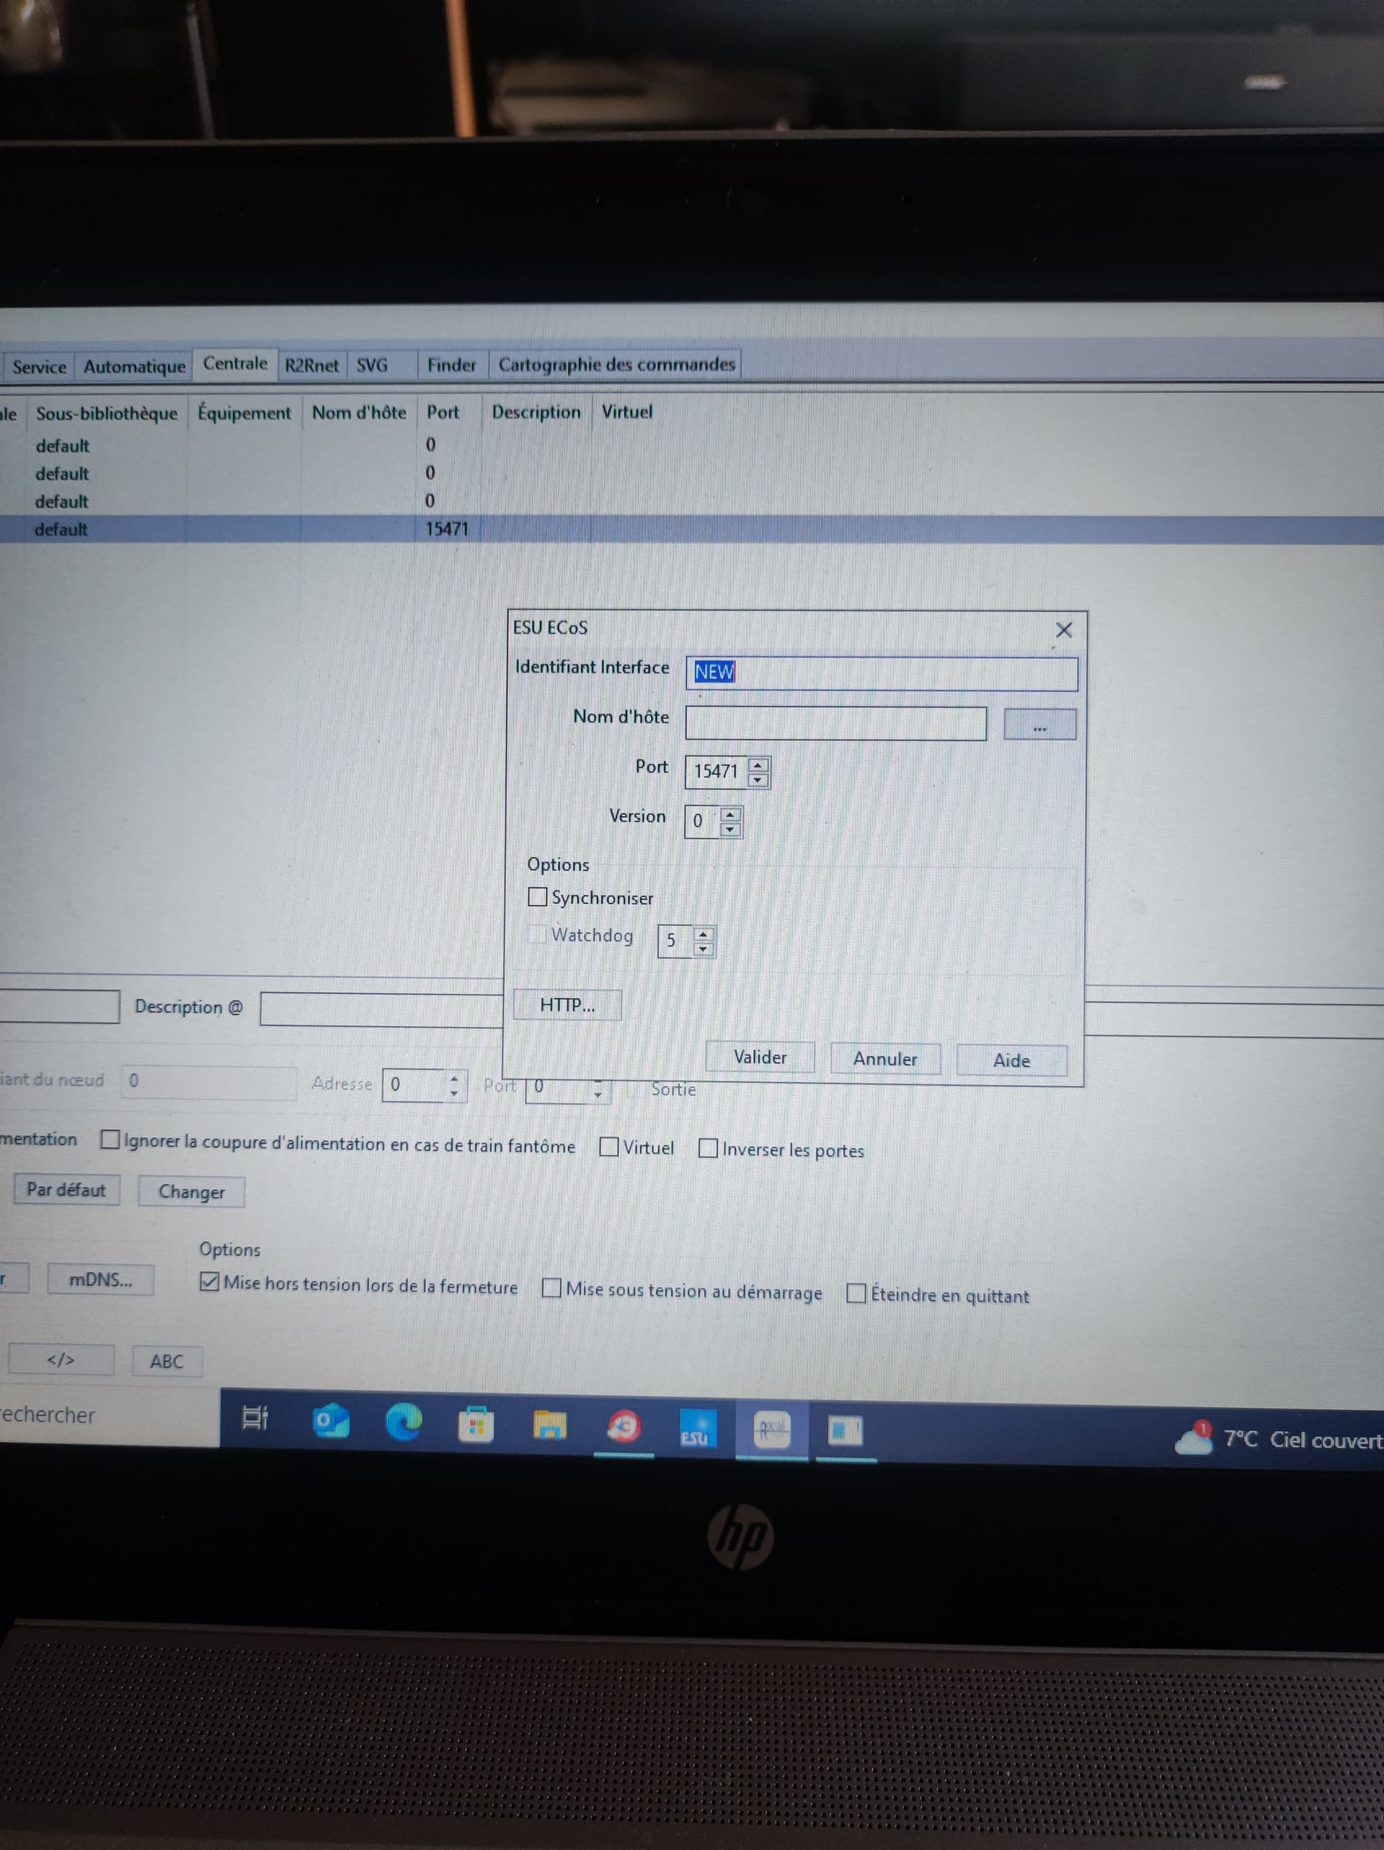Open Outlook from the taskbar
The width and height of the screenshot is (1384, 1850).
[x=330, y=1421]
